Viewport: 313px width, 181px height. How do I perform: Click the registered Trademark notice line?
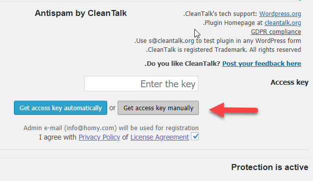pos(223,50)
